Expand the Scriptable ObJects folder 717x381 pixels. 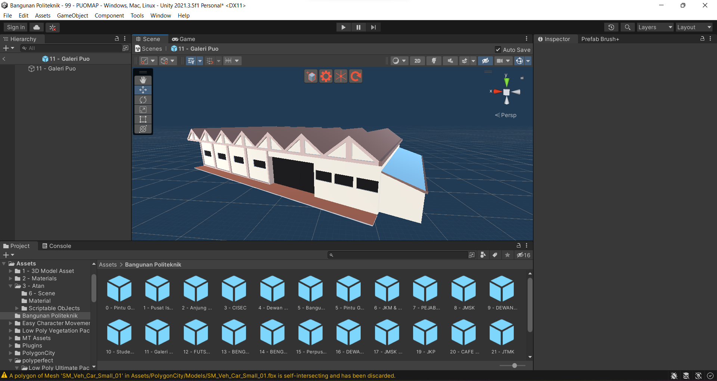click(17, 308)
